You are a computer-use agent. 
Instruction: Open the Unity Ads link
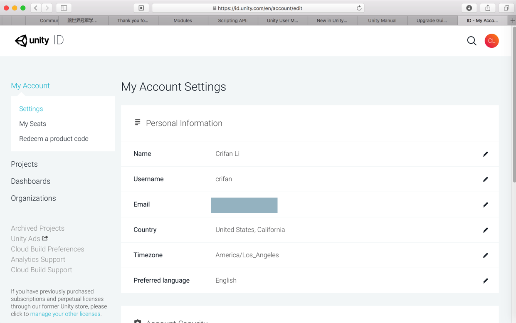pyautogui.click(x=25, y=239)
